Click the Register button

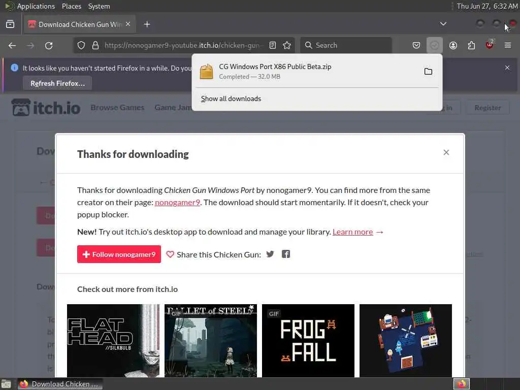[487, 108]
